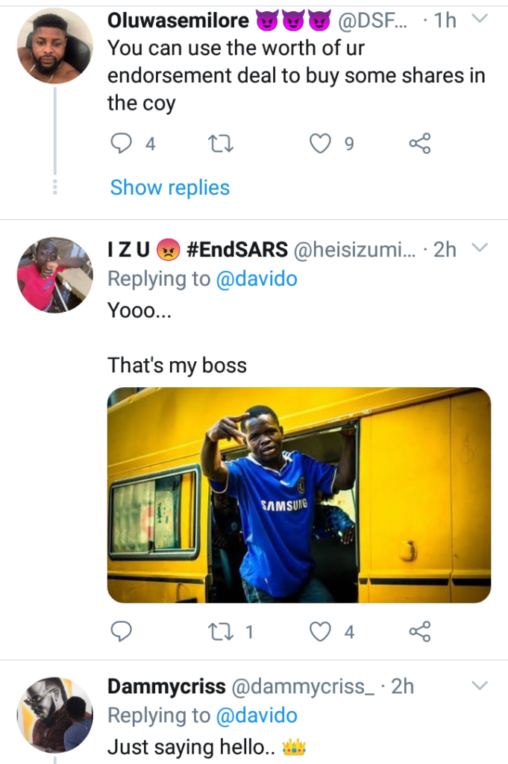
Task: Open reply on IZU's 'That's my boss' tweet
Action: point(121,632)
